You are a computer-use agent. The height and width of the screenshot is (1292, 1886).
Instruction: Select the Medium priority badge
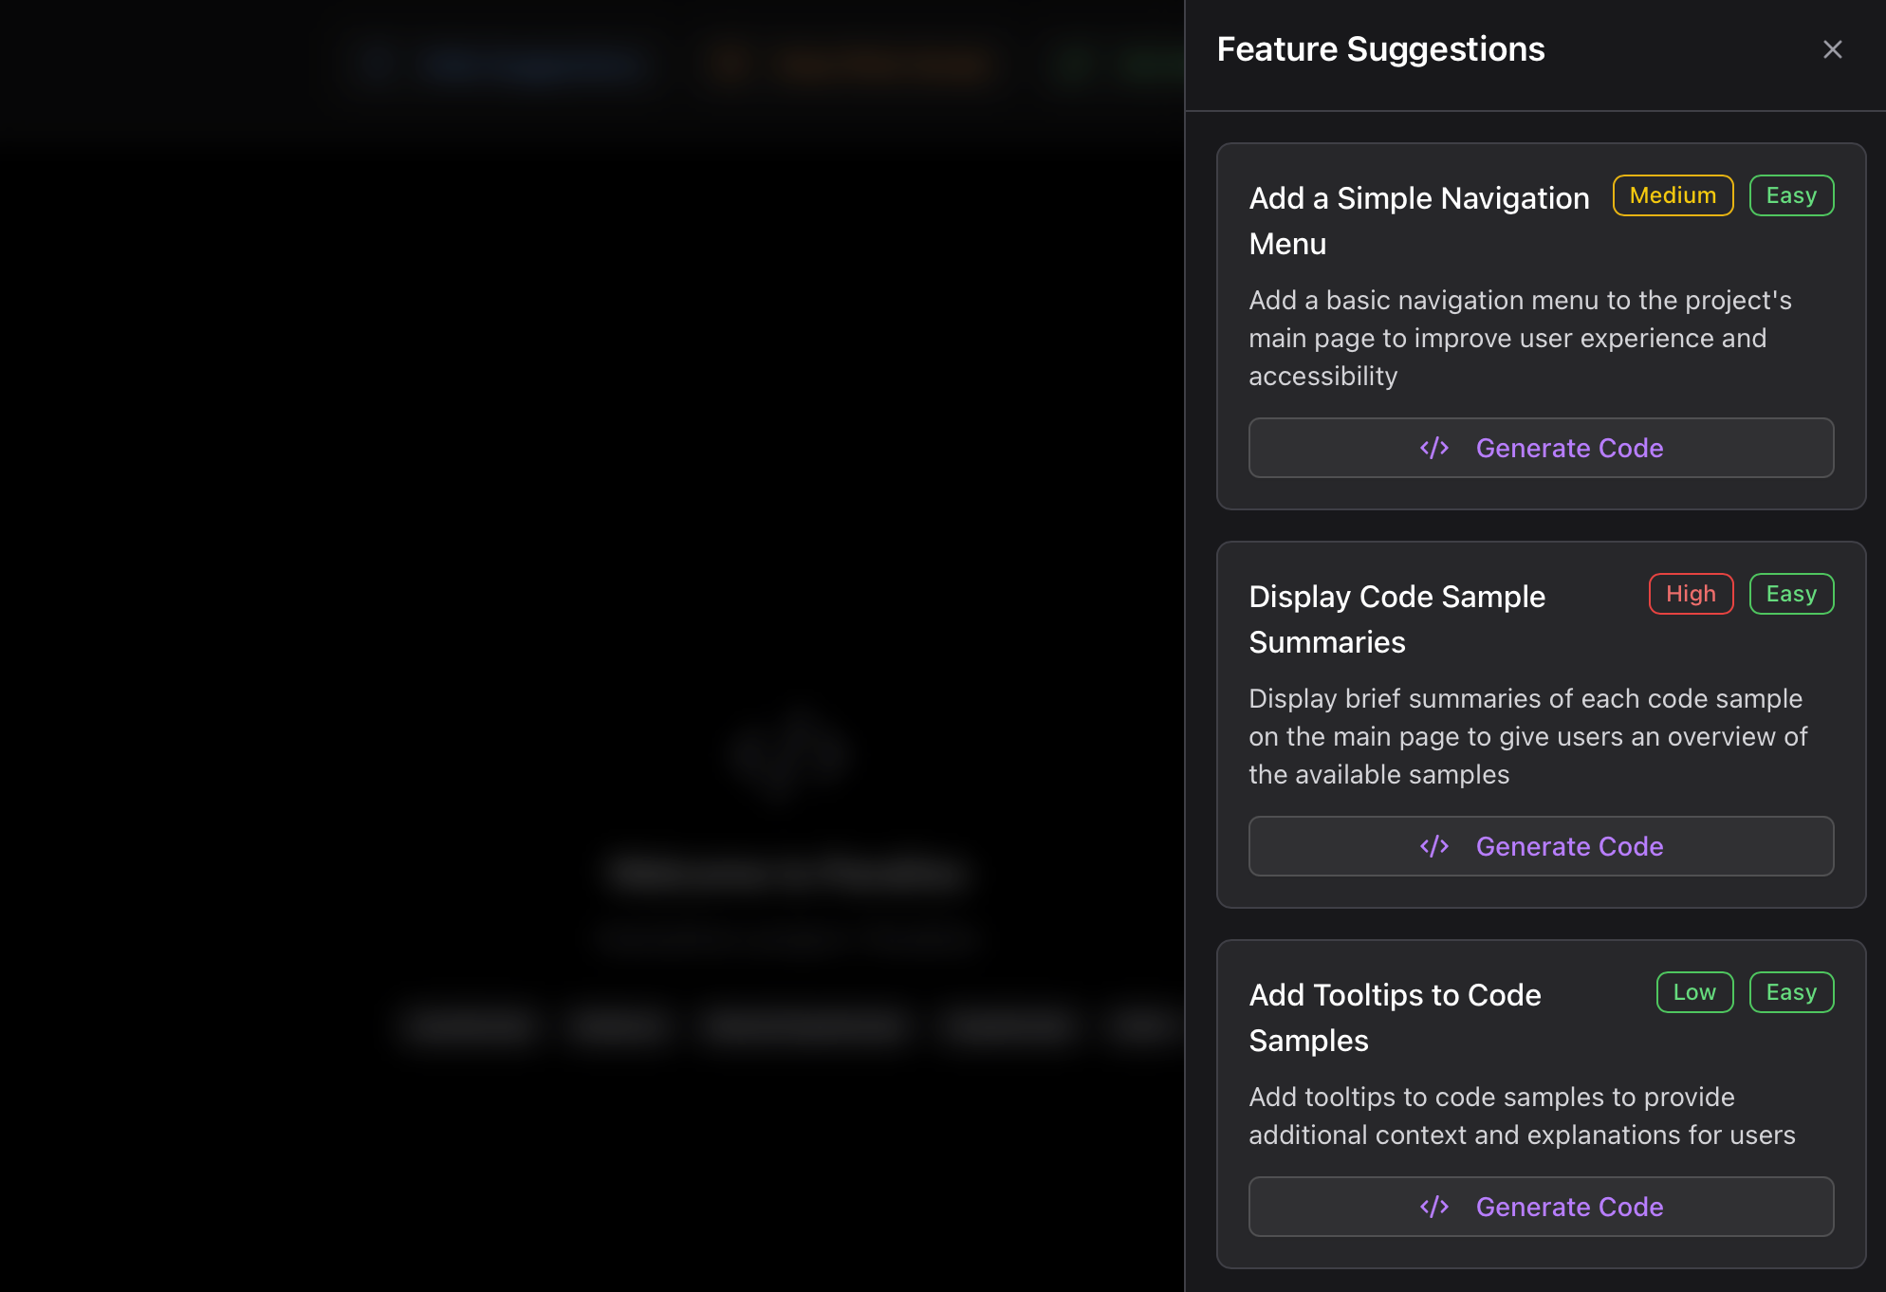click(1673, 195)
